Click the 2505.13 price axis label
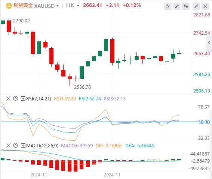The image size is (212, 179). point(202,91)
